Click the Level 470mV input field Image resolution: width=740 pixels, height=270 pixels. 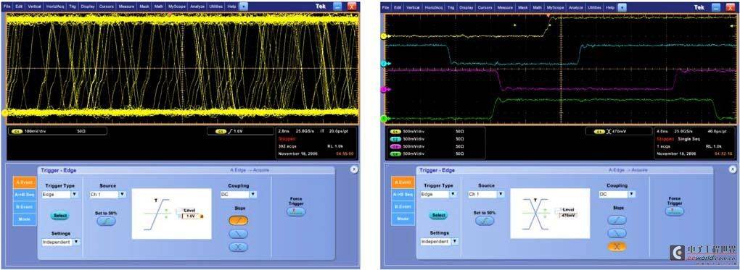pyautogui.click(x=569, y=215)
